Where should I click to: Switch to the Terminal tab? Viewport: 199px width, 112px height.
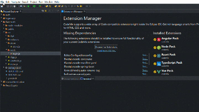tap(87, 79)
